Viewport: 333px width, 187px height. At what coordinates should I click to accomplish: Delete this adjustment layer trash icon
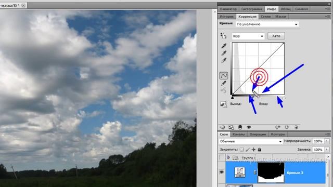(296, 127)
